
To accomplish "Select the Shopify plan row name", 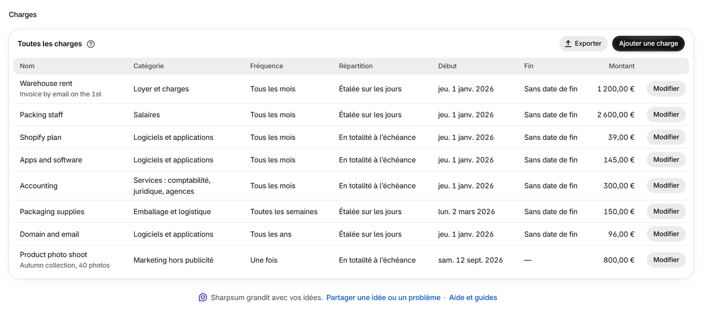I will pos(41,138).
